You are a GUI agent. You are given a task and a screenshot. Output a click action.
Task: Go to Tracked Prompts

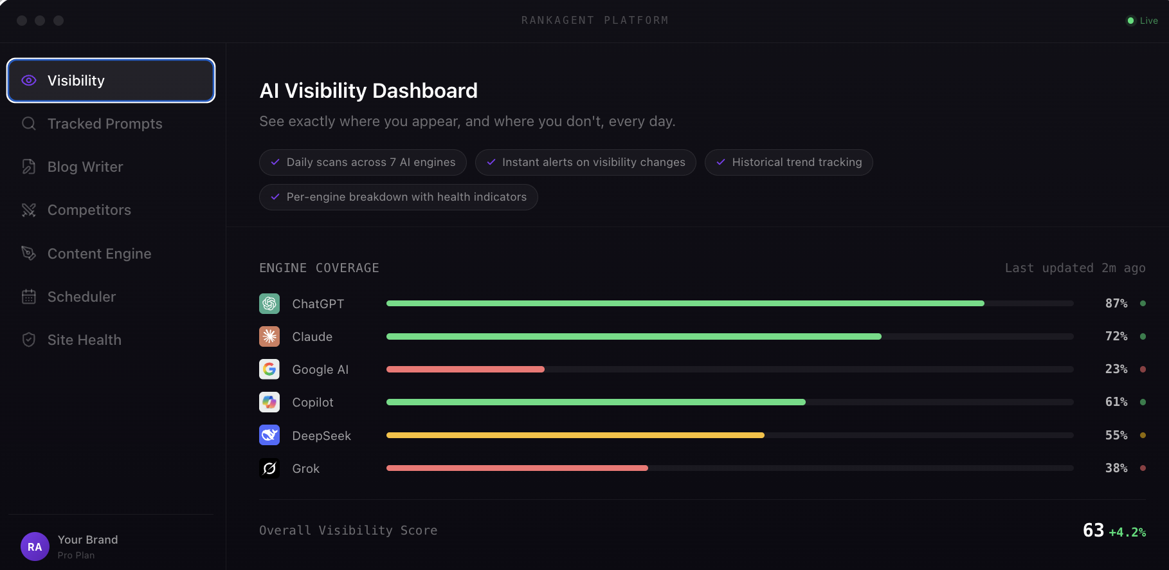coord(104,124)
